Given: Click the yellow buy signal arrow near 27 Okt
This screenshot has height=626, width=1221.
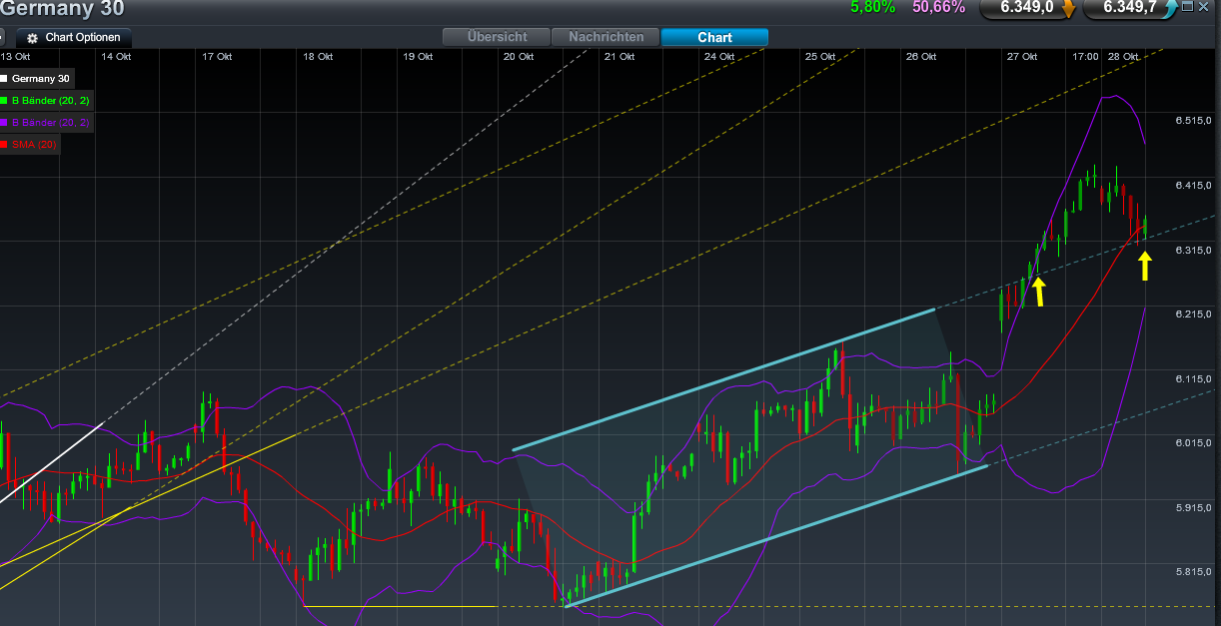Looking at the screenshot, I should [1039, 293].
